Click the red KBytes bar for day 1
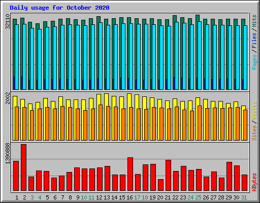Image resolution: width=260 pixels, height=203 pixels. pyautogui.click(x=16, y=176)
